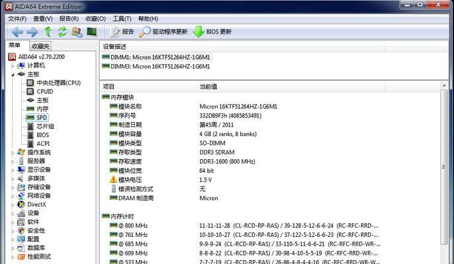Expand the 显示设备 node
The image size is (454, 264).
[13, 170]
